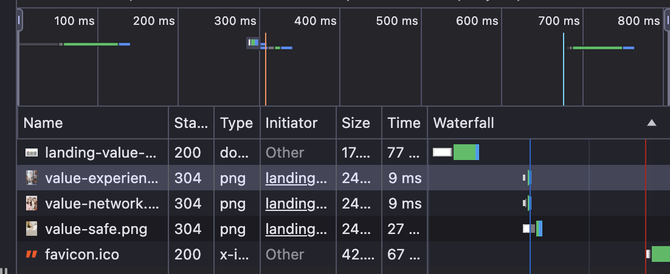This screenshot has width=670, height=274.
Task: Click the document icon of landing-value row
Action: pyautogui.click(x=32, y=153)
